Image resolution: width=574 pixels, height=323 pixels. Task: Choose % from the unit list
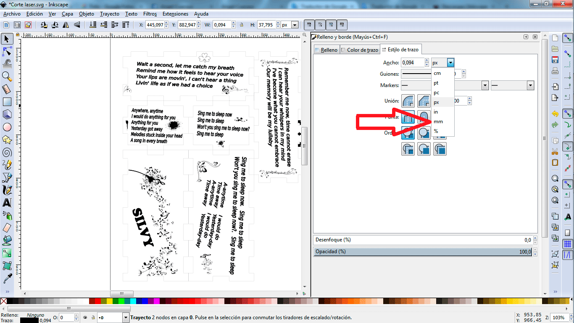point(443,131)
